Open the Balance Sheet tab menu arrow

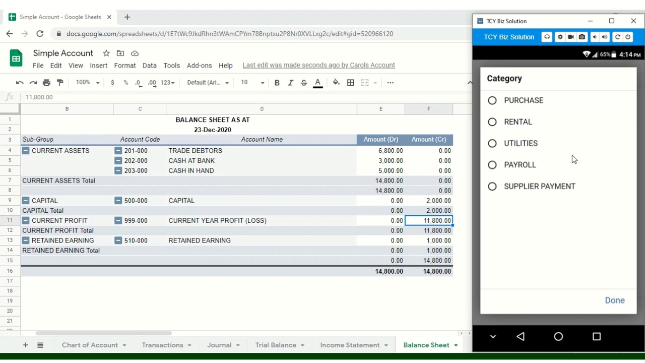456,345
